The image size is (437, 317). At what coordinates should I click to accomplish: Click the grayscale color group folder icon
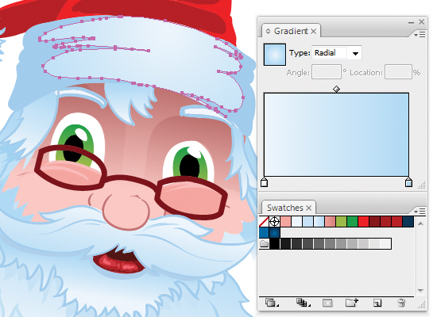(x=265, y=244)
